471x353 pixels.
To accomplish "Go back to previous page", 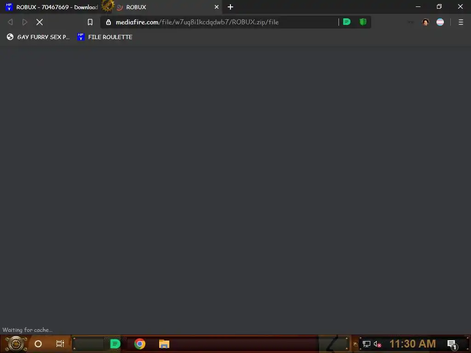I will pos(10,22).
